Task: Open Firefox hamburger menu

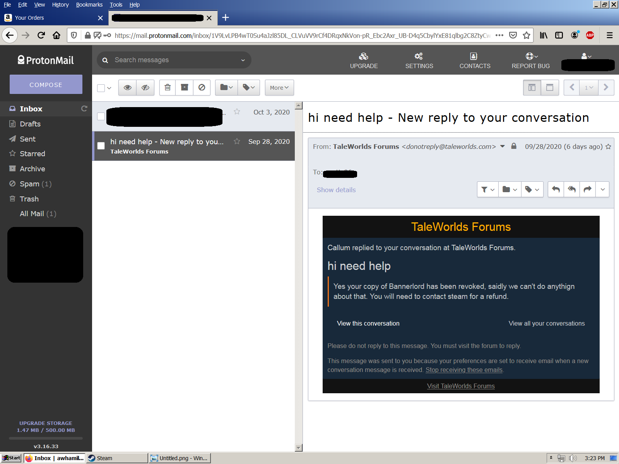Action: (610, 35)
